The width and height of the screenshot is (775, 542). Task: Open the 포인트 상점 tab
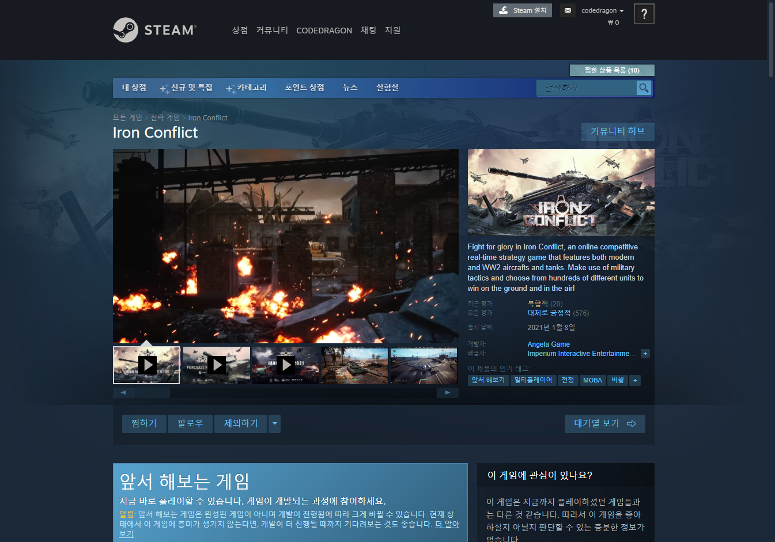pyautogui.click(x=304, y=88)
